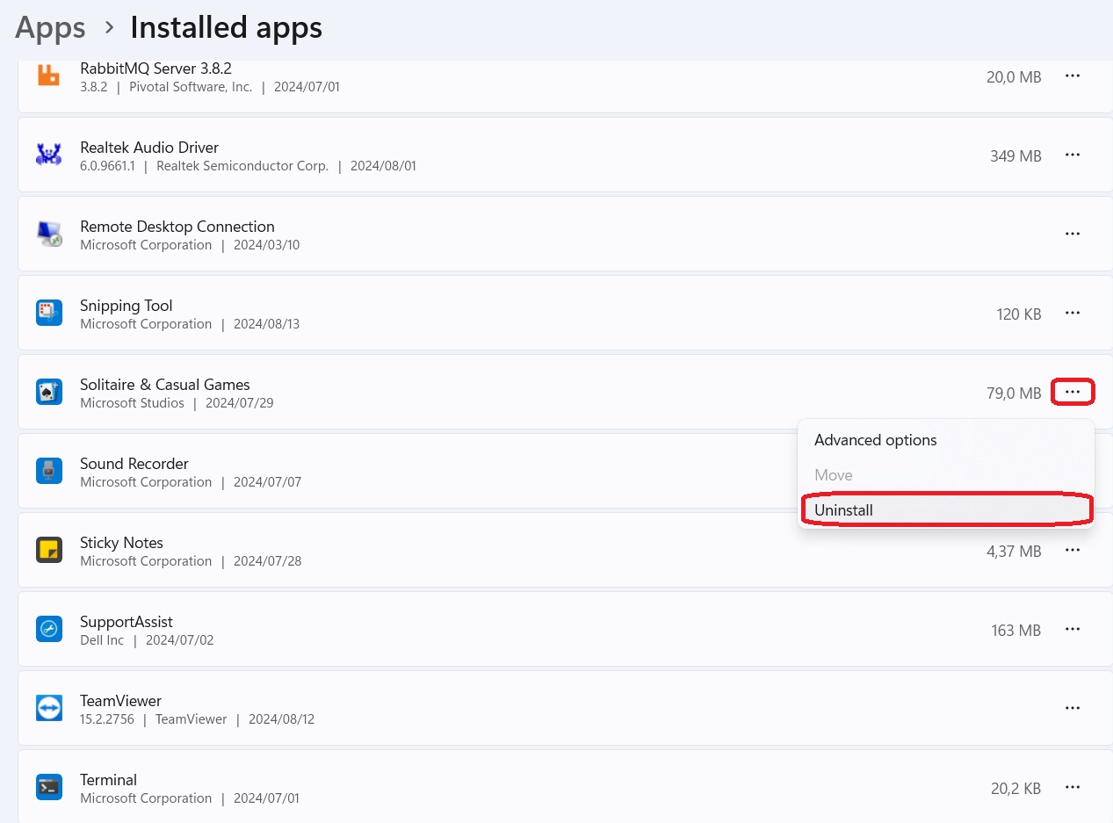Open more options for Remote Desktop Connection
The width and height of the screenshot is (1113, 823).
point(1073,234)
